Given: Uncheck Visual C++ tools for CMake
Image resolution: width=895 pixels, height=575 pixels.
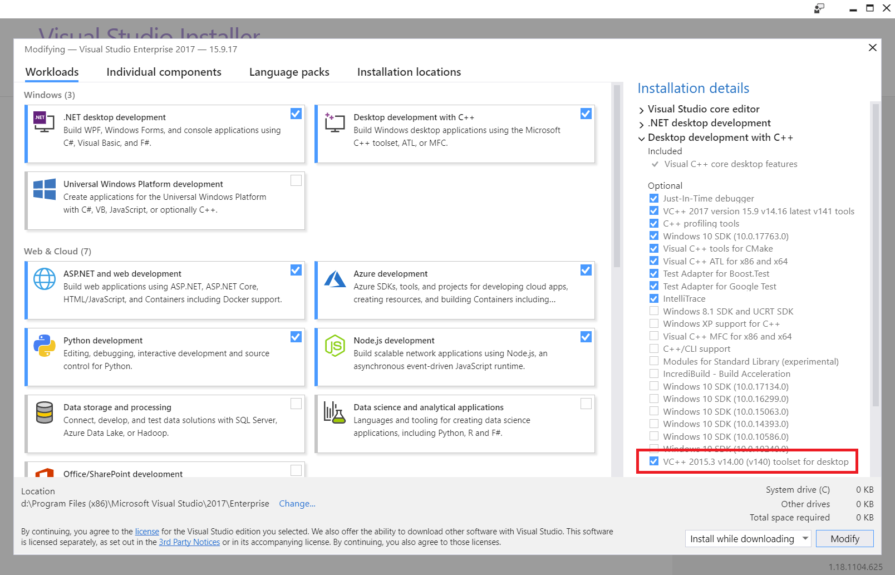Looking at the screenshot, I should click(x=654, y=248).
